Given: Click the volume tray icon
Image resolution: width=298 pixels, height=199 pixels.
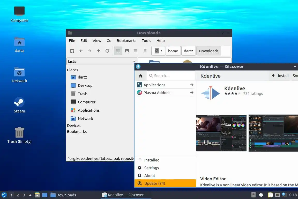Looking at the screenshot, I should [x=261, y=195].
